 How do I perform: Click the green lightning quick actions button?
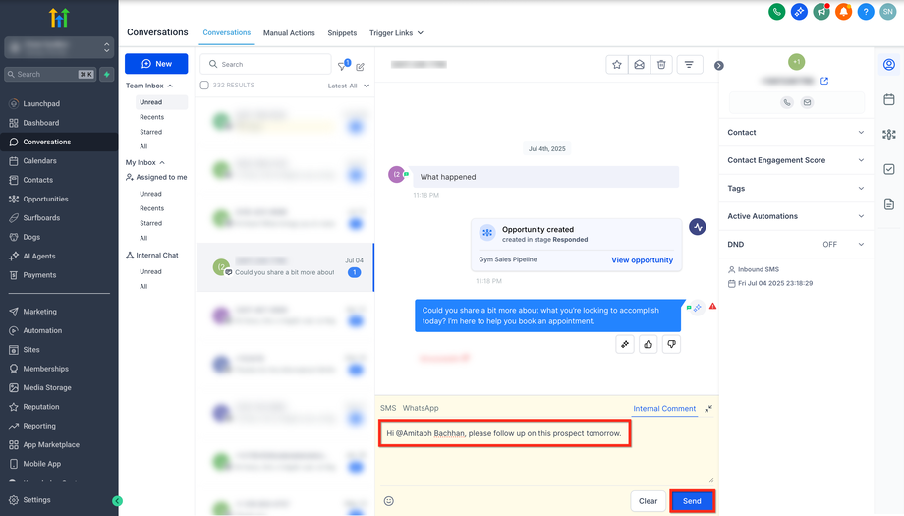pyautogui.click(x=107, y=75)
